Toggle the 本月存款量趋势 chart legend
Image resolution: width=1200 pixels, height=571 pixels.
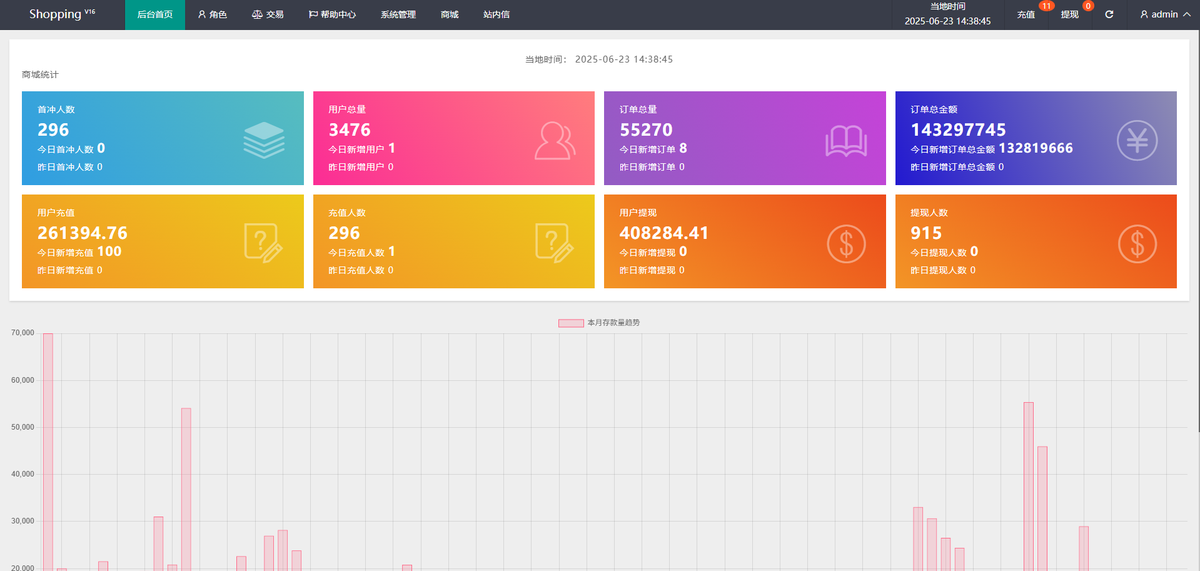pos(598,323)
